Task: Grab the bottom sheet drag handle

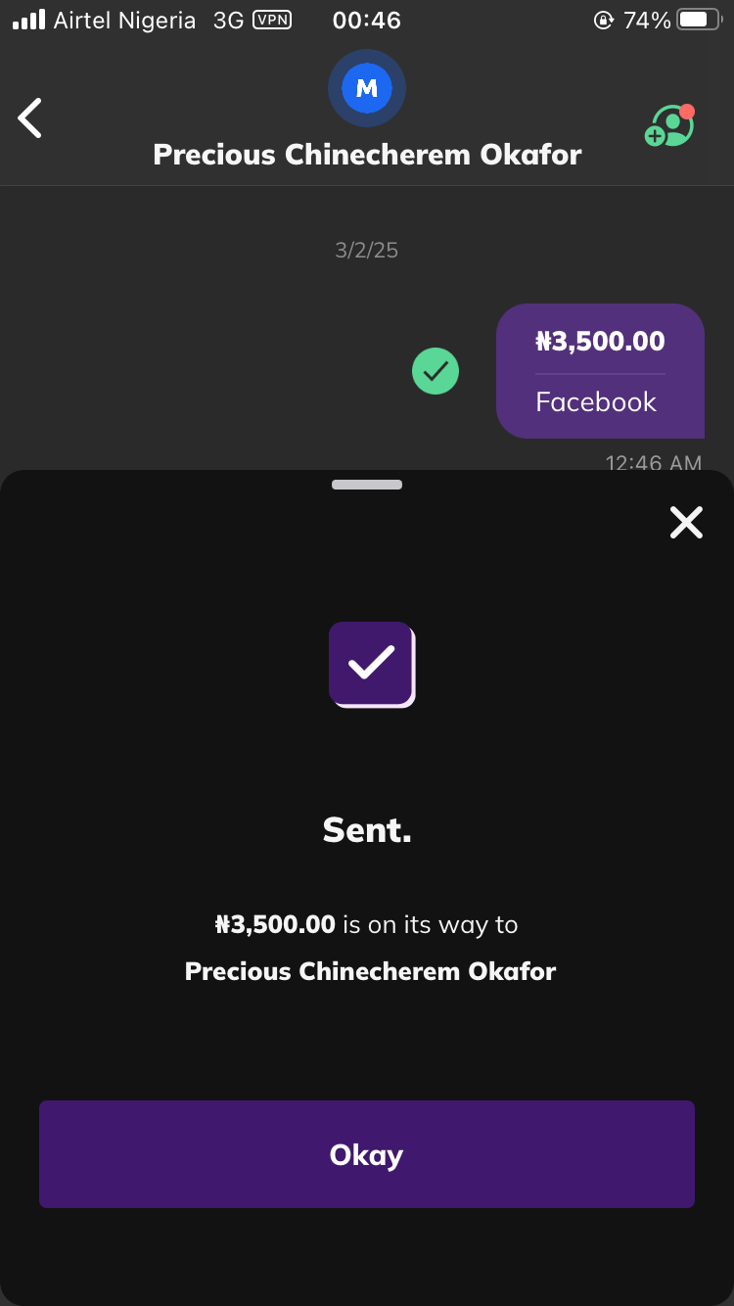Action: tap(367, 484)
